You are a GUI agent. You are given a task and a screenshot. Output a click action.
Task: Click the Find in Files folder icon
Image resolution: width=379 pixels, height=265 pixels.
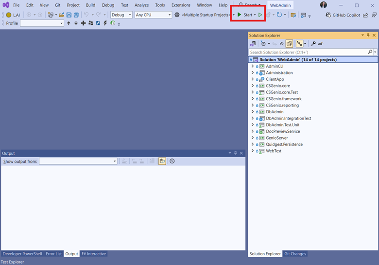(293, 15)
